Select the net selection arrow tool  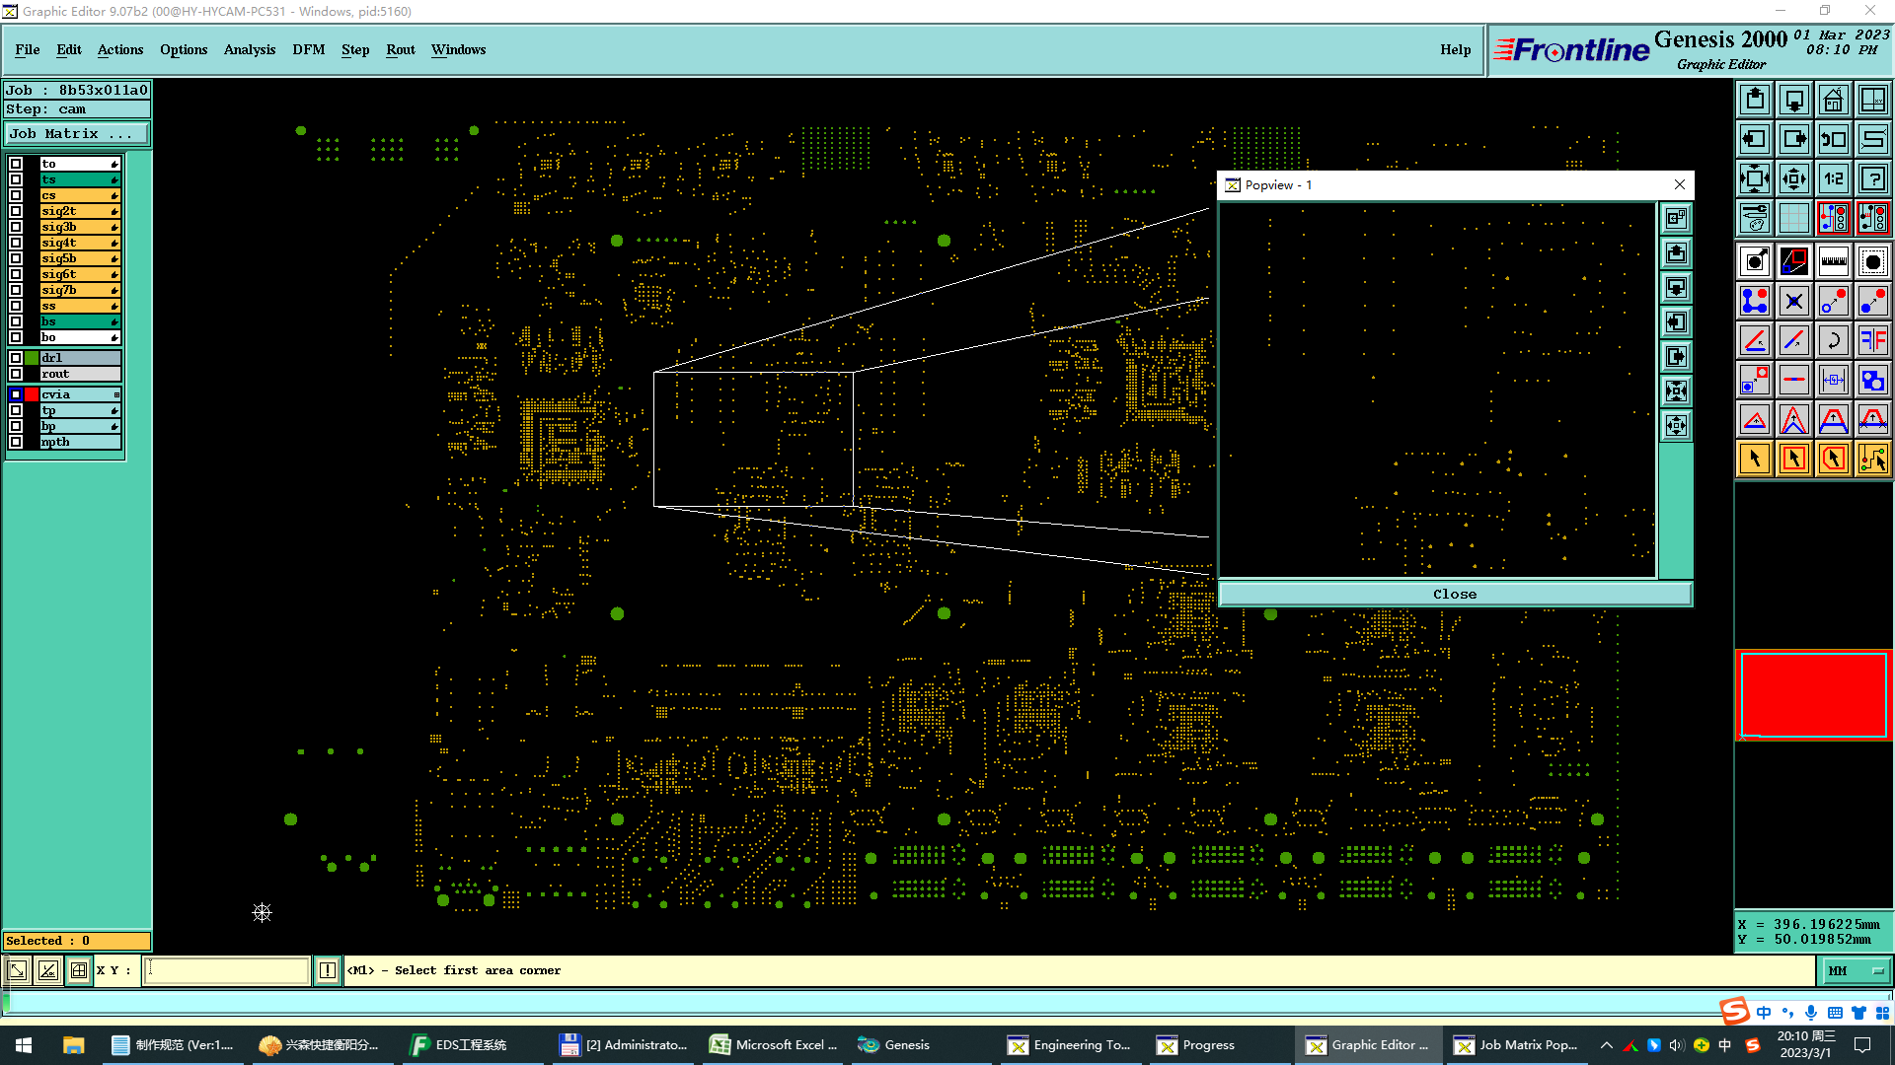pos(1872,459)
